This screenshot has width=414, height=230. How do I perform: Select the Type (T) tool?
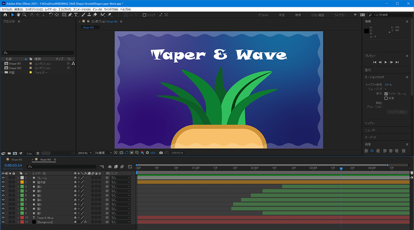point(76,15)
